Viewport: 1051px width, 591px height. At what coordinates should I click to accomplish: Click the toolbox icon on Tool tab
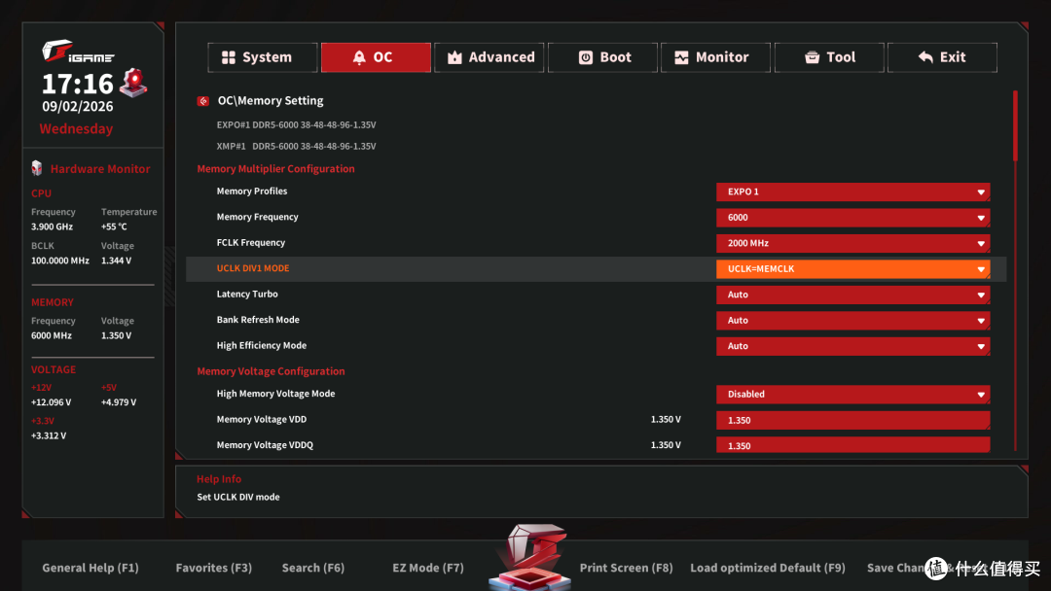[x=812, y=57]
